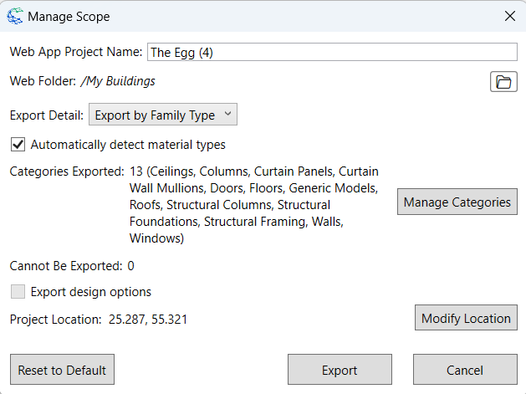Click the list of exported categories text

pos(254,205)
